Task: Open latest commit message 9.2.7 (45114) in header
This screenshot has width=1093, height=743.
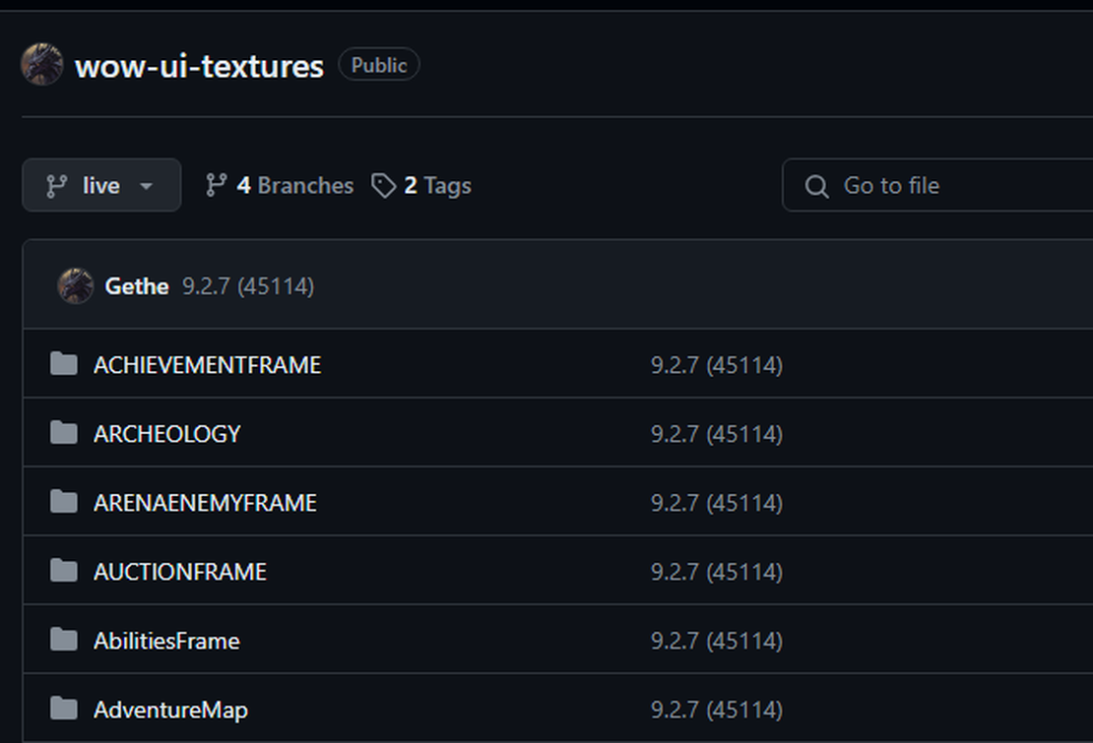Action: [248, 287]
